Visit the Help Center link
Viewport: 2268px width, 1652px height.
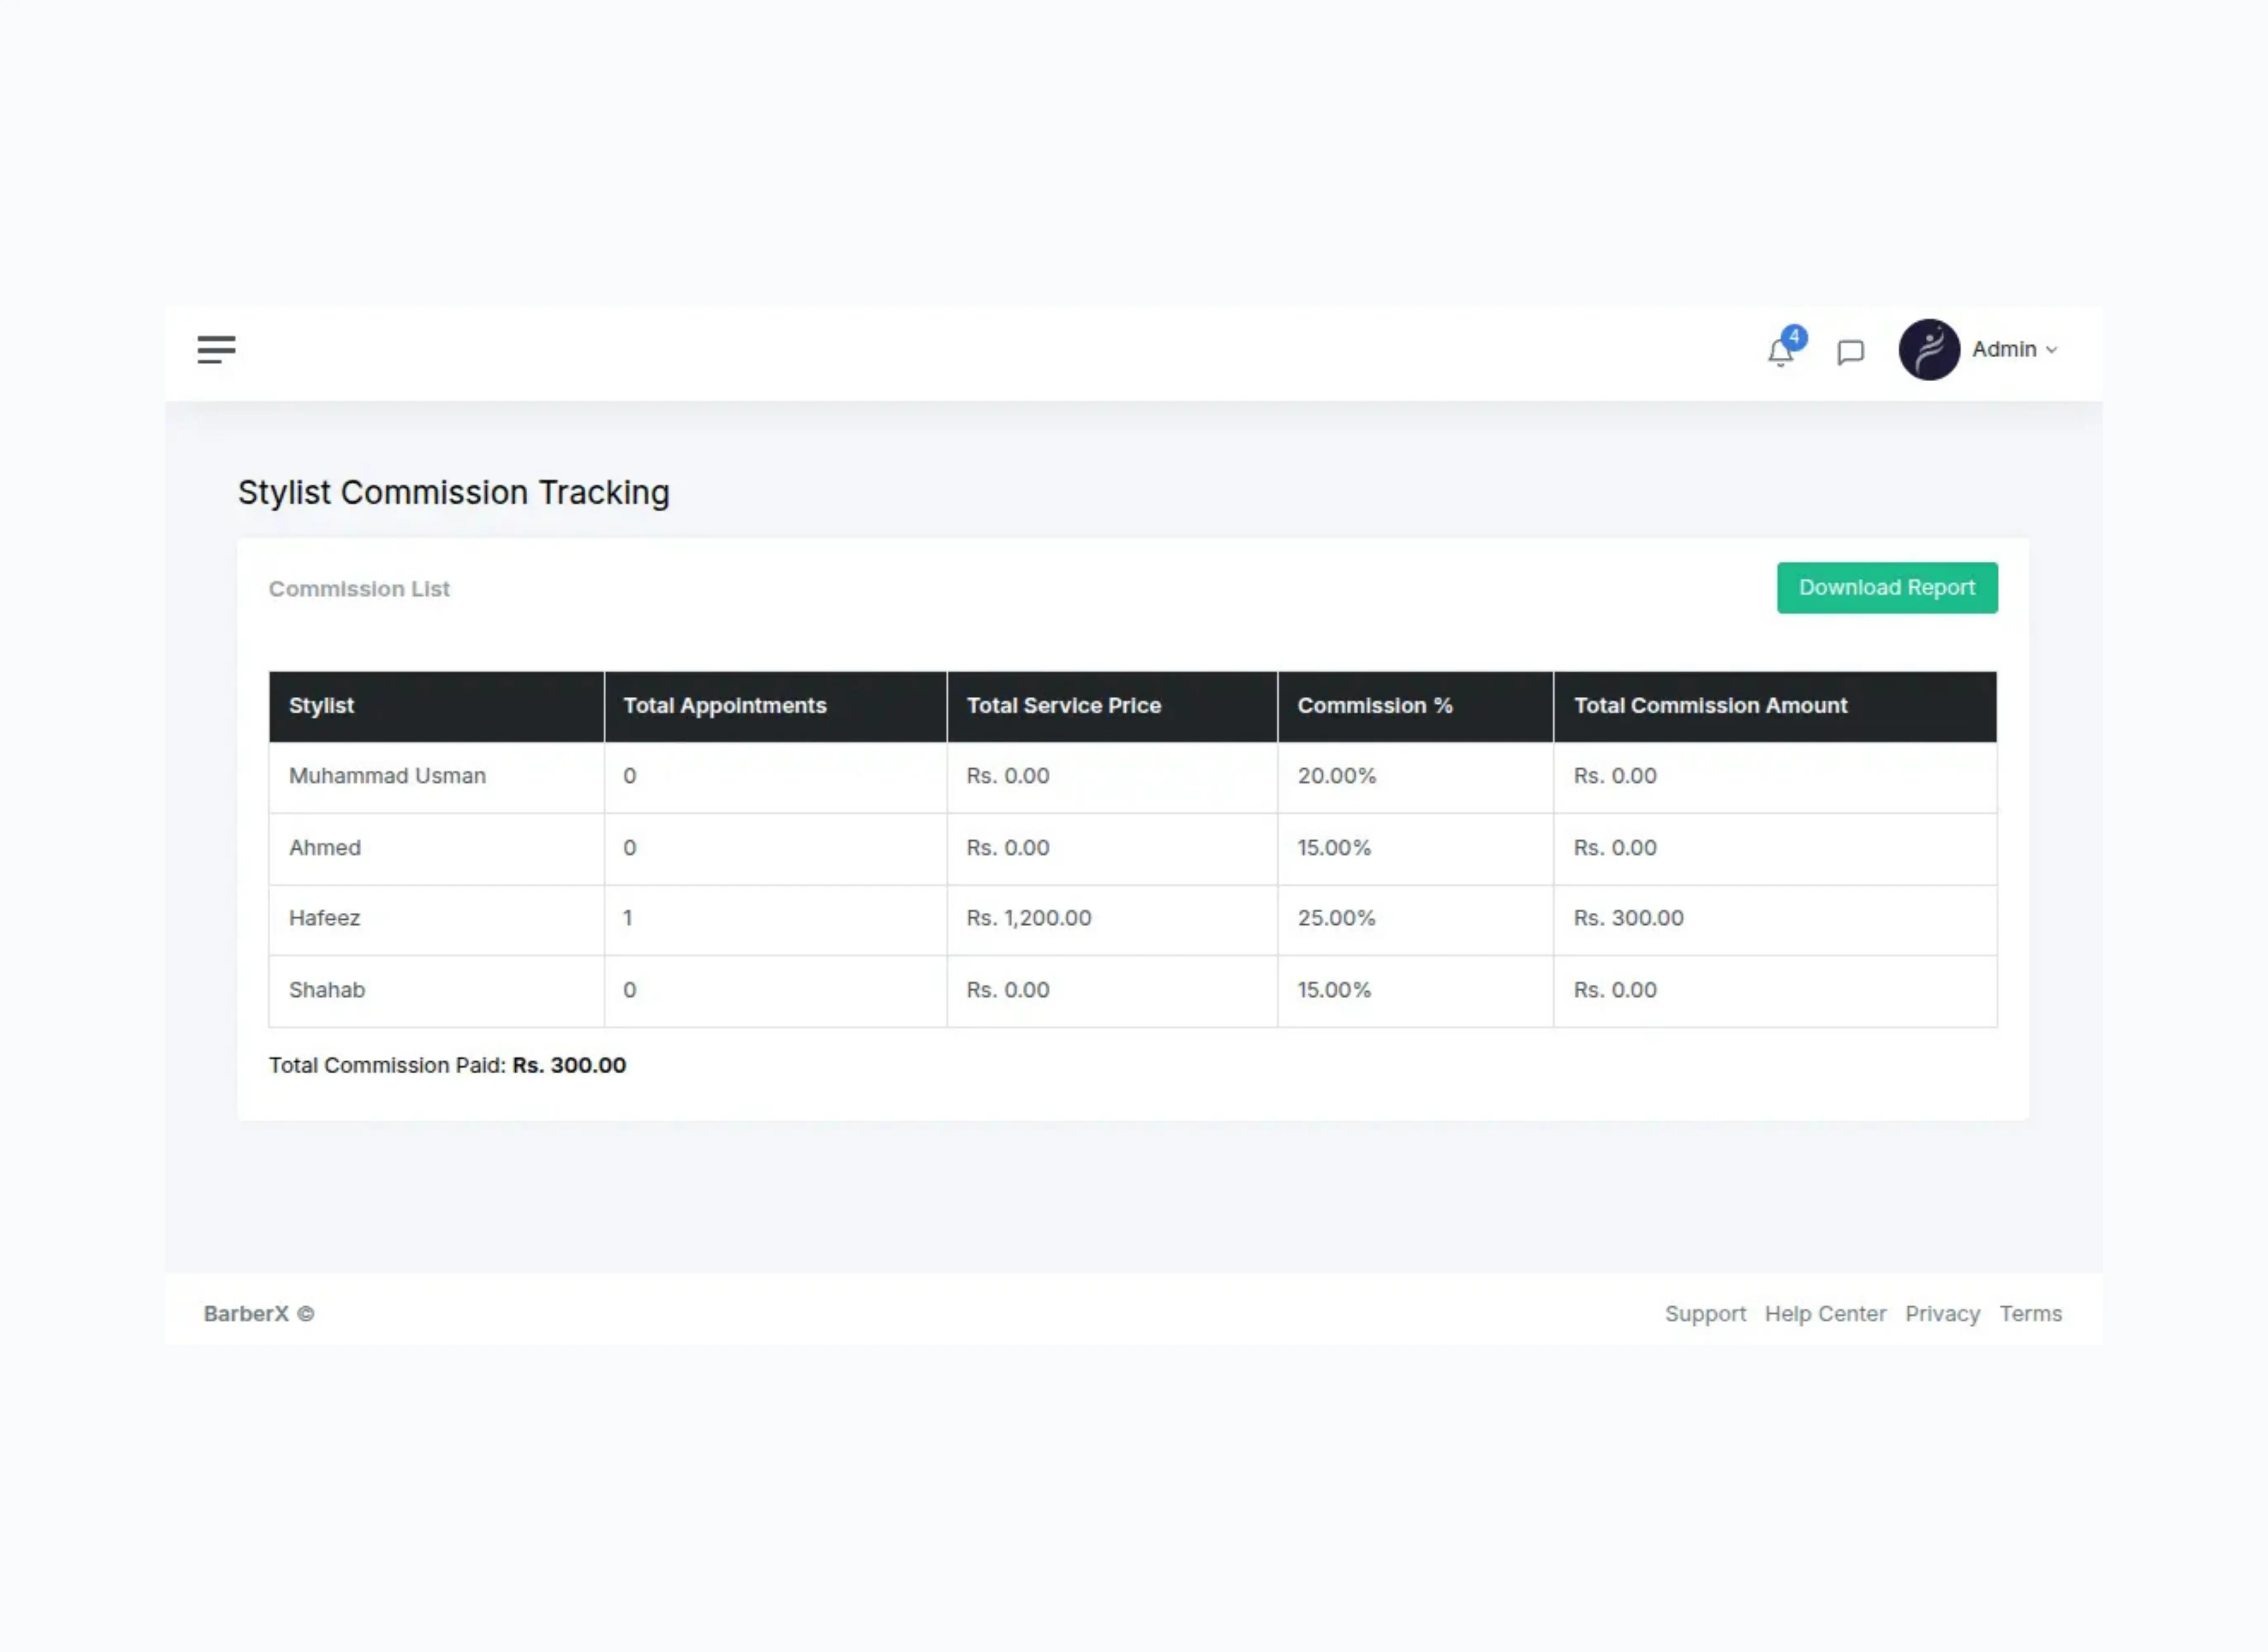point(1825,1314)
